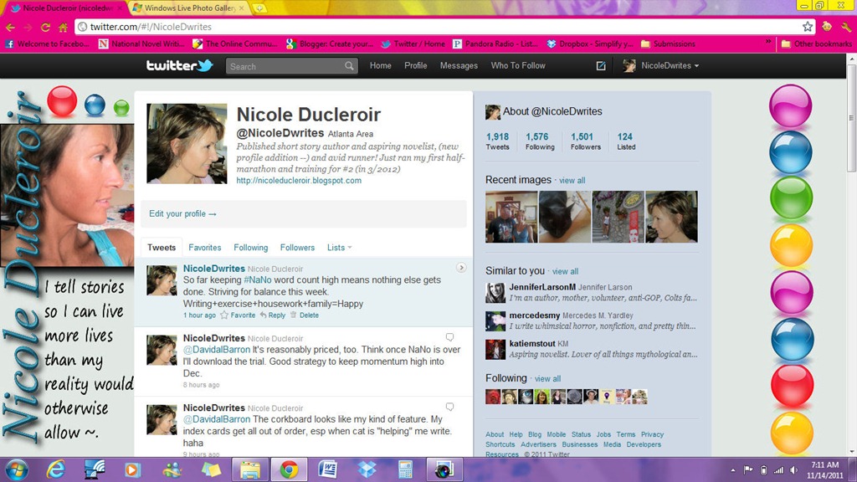Click Edit your profile link
857x482 pixels.
point(182,213)
